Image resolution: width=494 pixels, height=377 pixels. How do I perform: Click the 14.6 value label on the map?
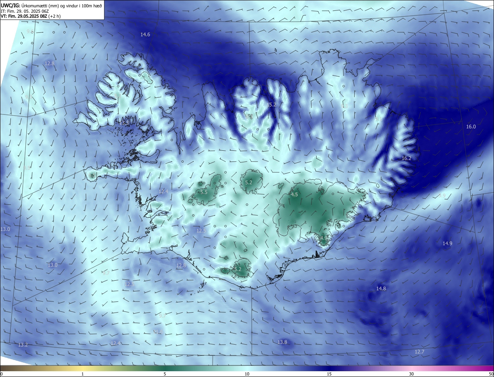(145, 35)
